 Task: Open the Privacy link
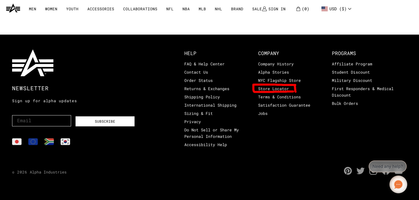193,122
